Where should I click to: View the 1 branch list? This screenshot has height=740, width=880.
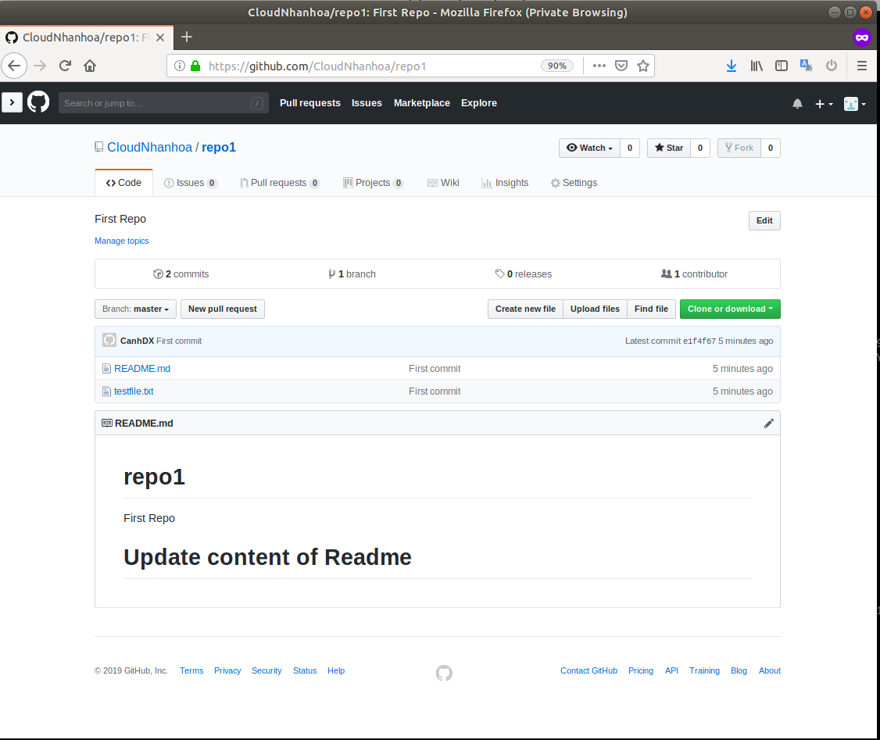352,273
